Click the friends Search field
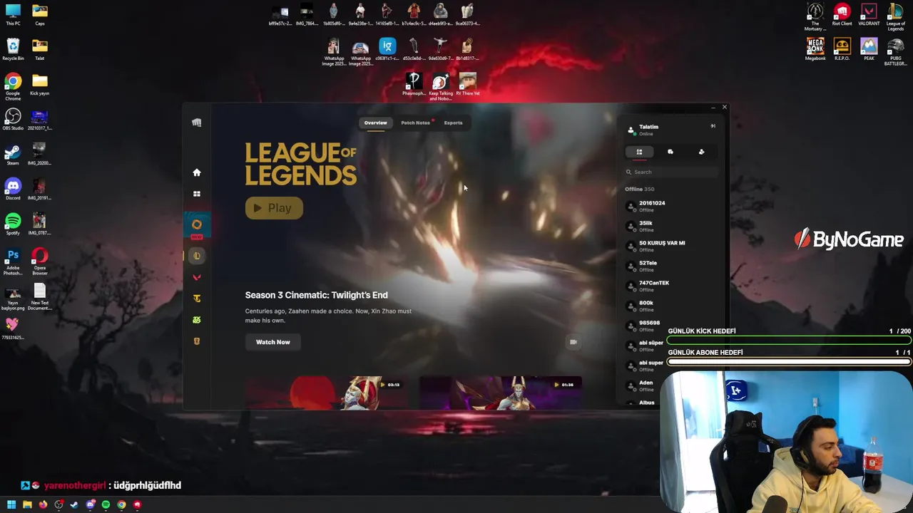Viewport: 913px width, 513px height. (x=671, y=172)
